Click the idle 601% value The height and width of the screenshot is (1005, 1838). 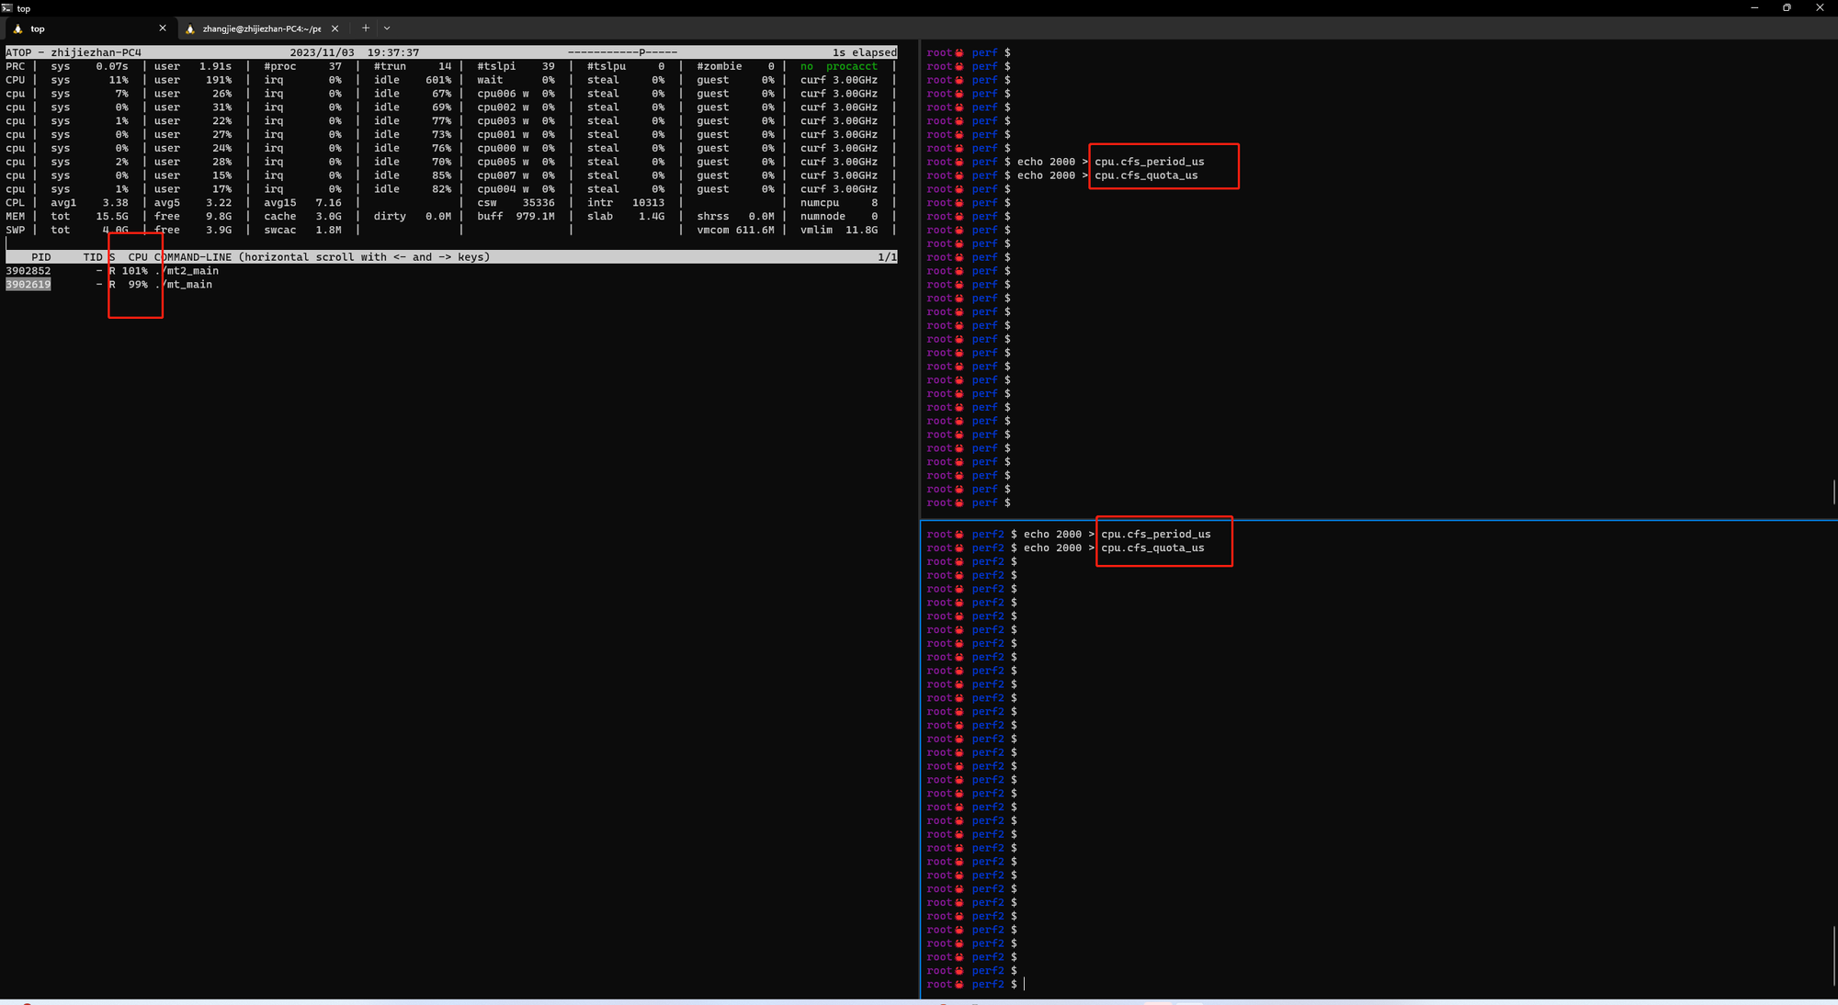tap(413, 80)
